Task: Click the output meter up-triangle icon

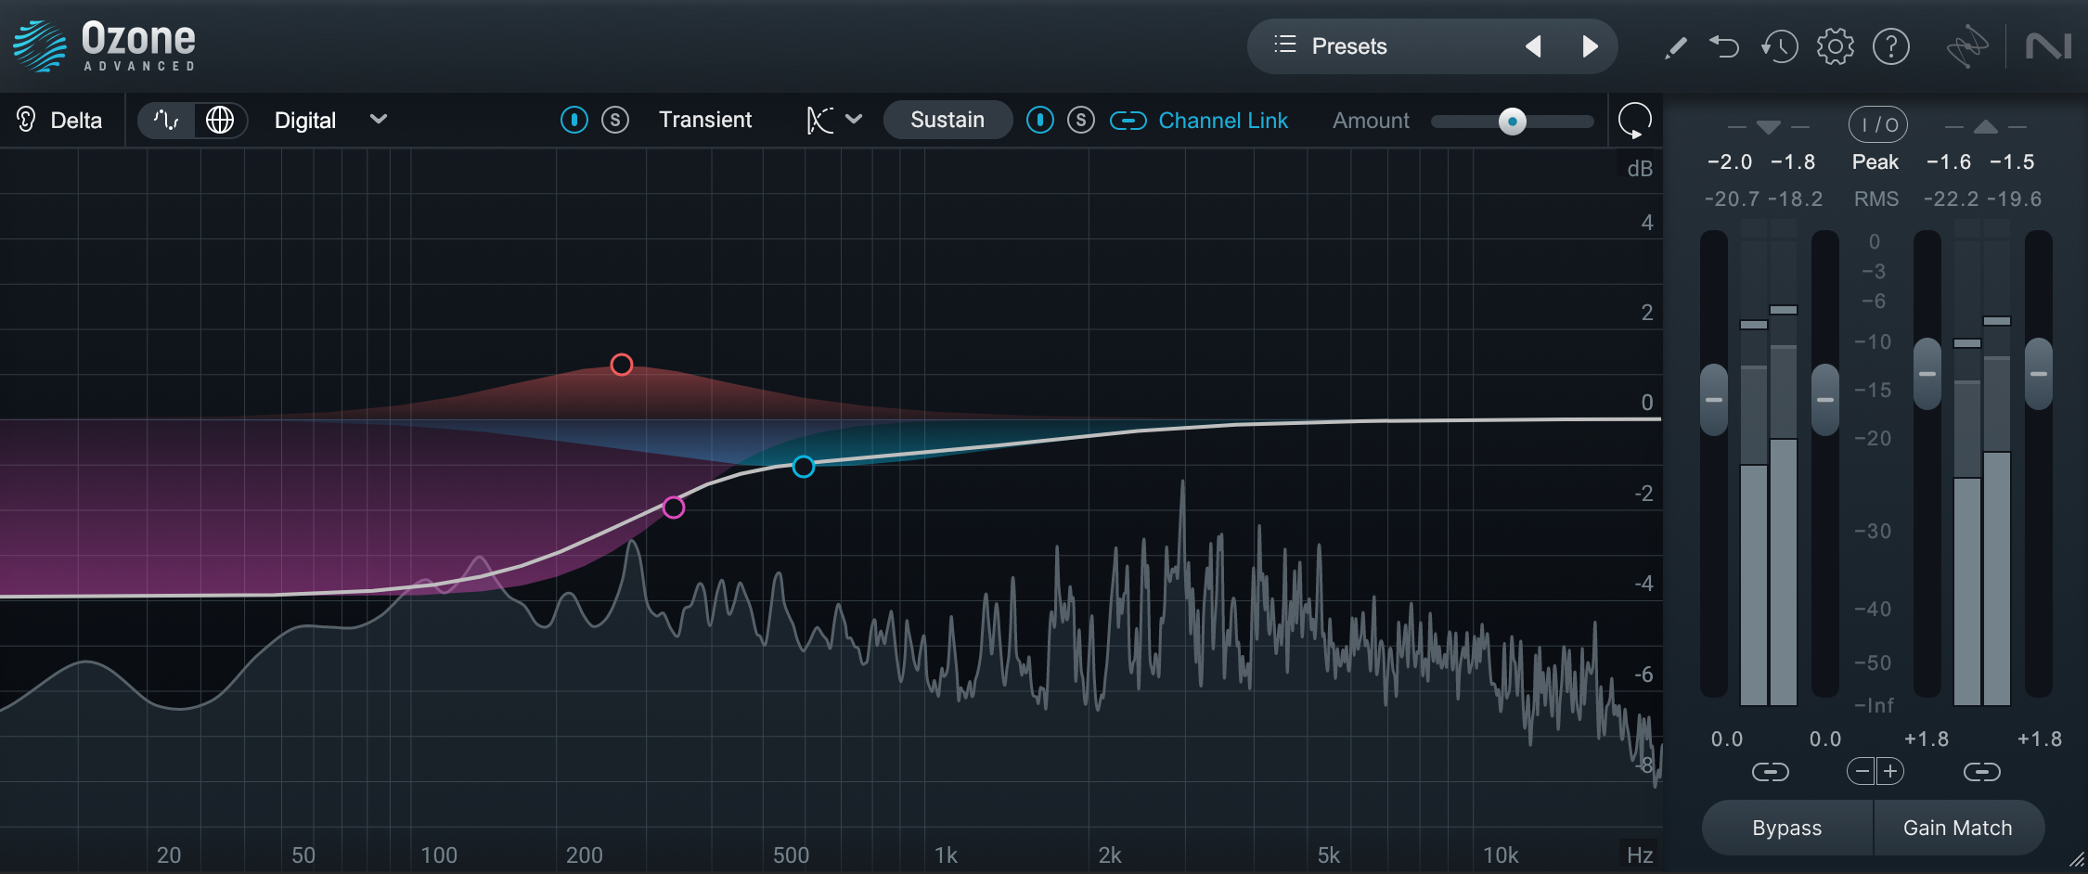Action: coord(1986,126)
